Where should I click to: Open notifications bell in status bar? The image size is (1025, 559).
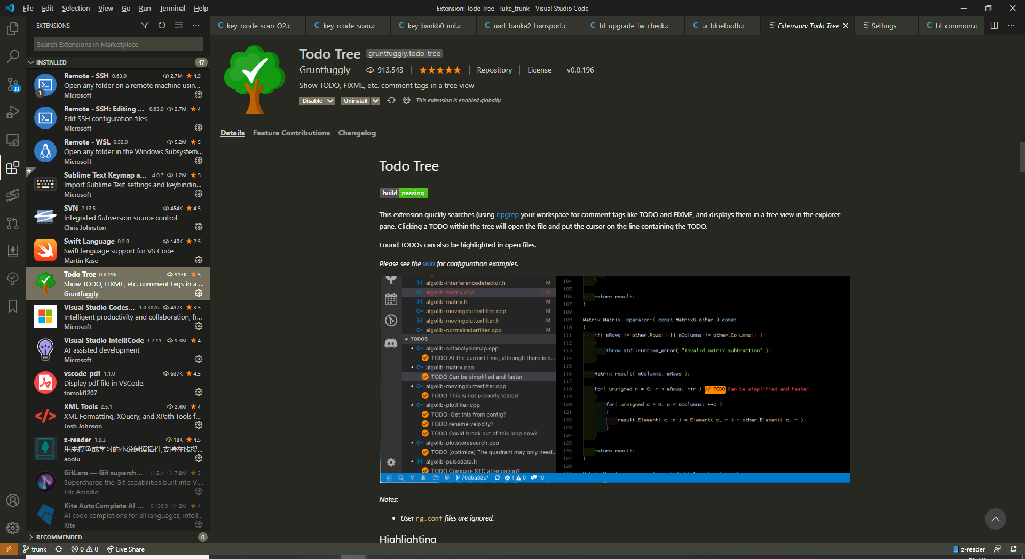tap(1013, 549)
